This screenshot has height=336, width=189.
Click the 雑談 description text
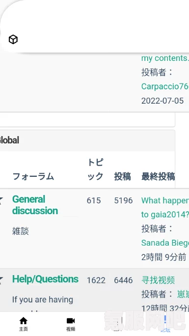coord(21,231)
